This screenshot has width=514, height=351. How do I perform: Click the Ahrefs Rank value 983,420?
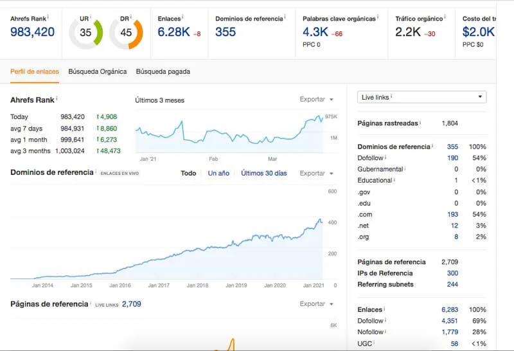[33, 32]
